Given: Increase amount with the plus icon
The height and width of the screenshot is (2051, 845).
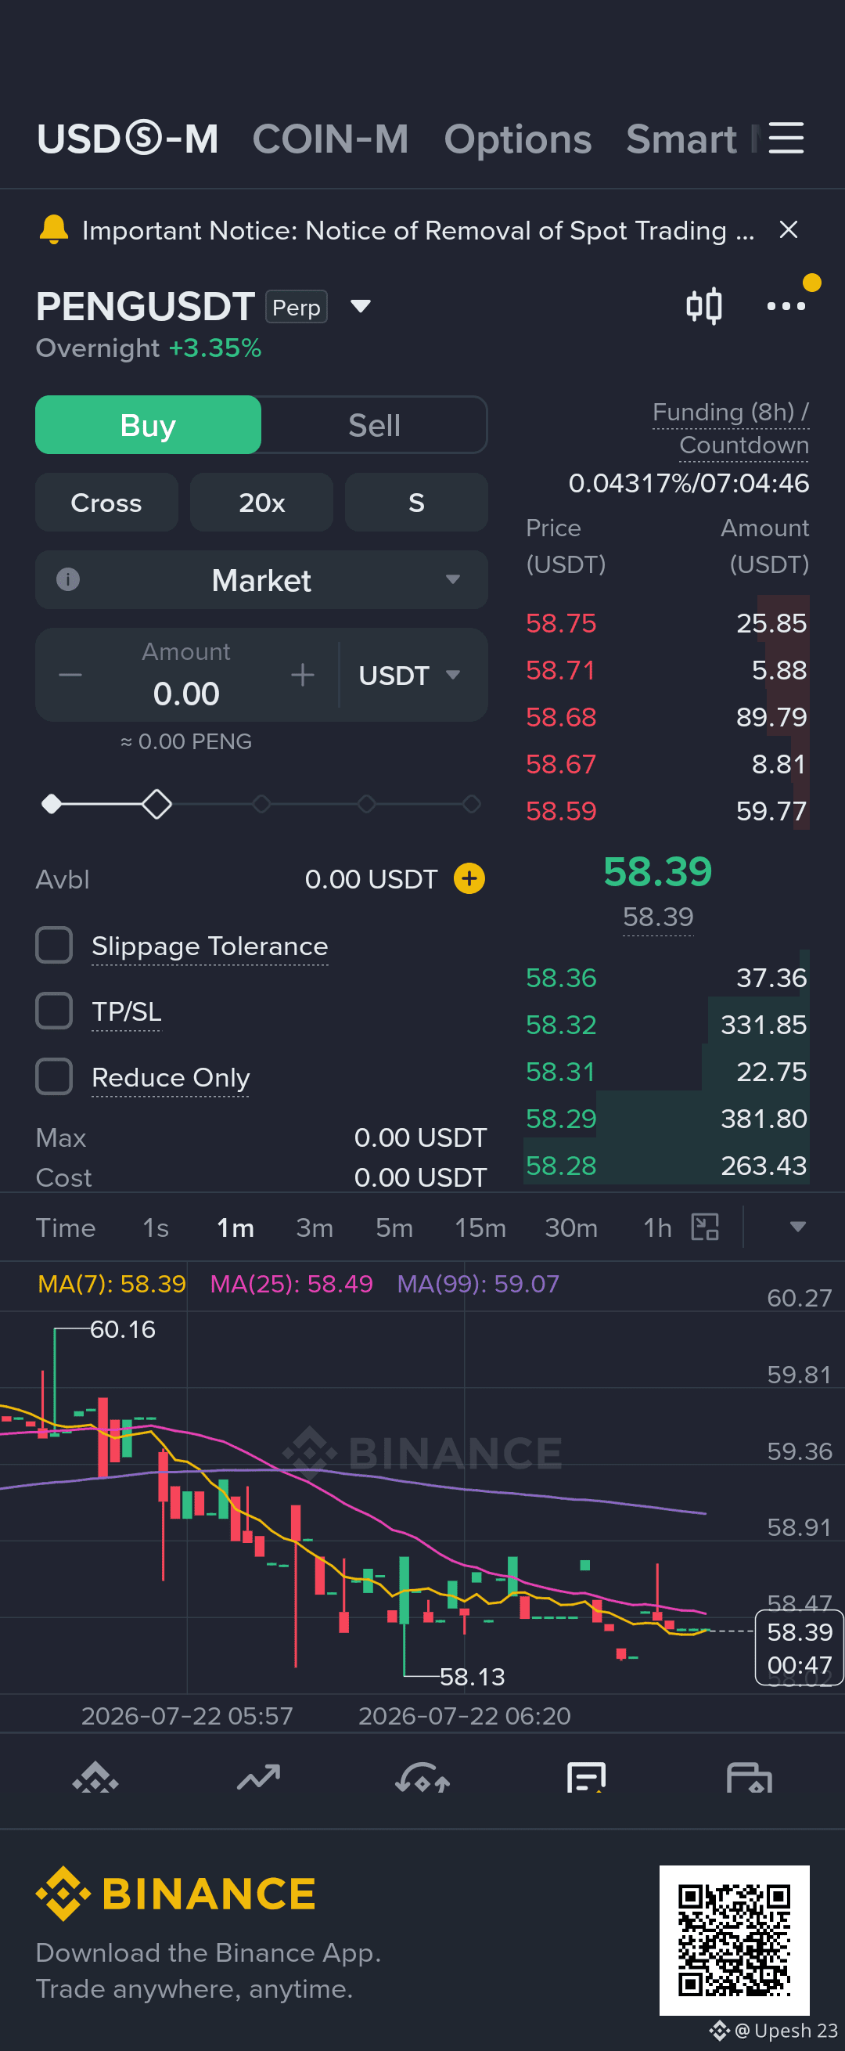Looking at the screenshot, I should click(x=302, y=675).
